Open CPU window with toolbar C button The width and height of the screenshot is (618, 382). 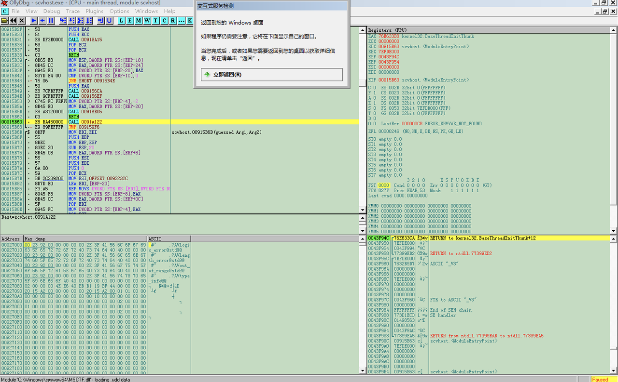(x=165, y=20)
